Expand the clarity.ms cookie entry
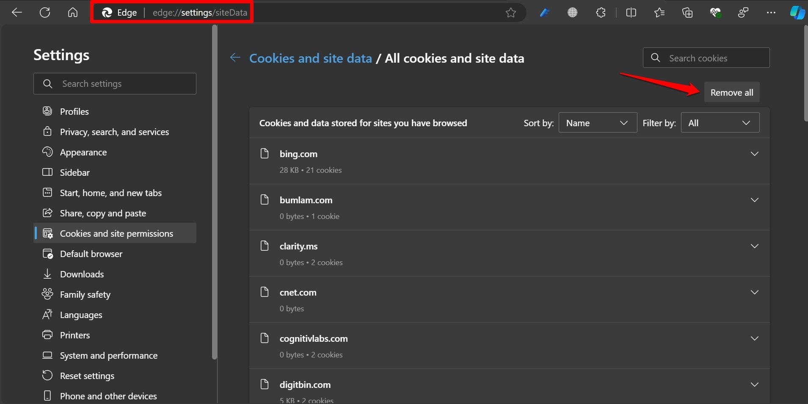Image resolution: width=808 pixels, height=404 pixels. pyautogui.click(x=754, y=246)
